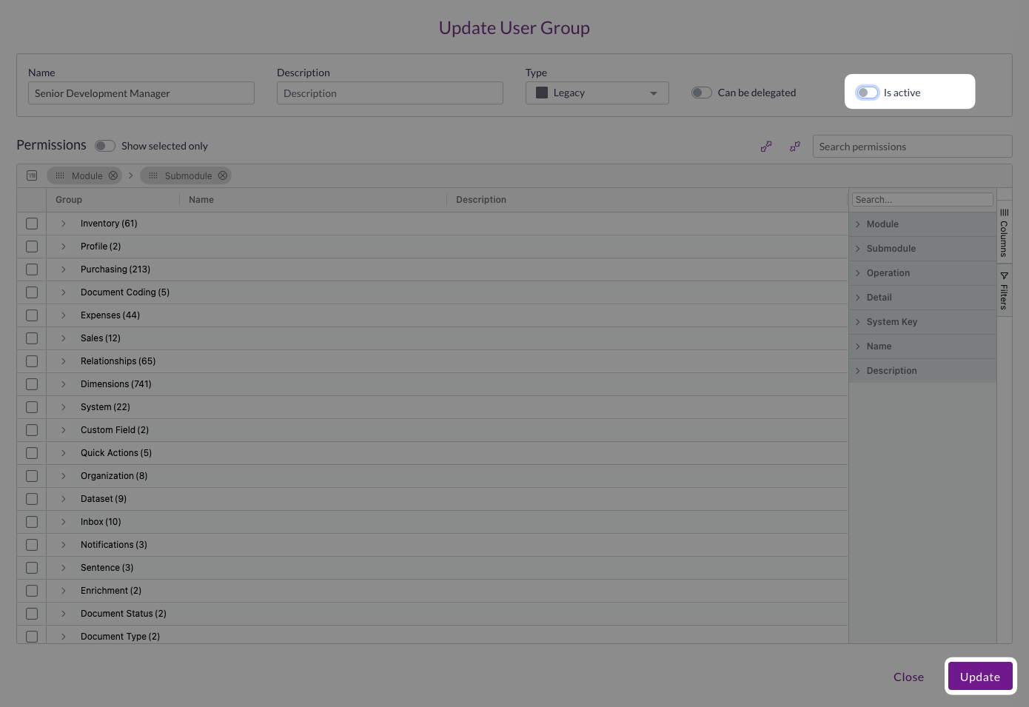Toggle Show selected only switch
This screenshot has height=707, width=1029.
click(105, 146)
